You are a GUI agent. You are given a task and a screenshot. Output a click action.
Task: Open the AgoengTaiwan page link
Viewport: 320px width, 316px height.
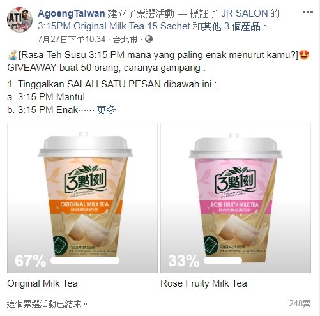(72, 13)
